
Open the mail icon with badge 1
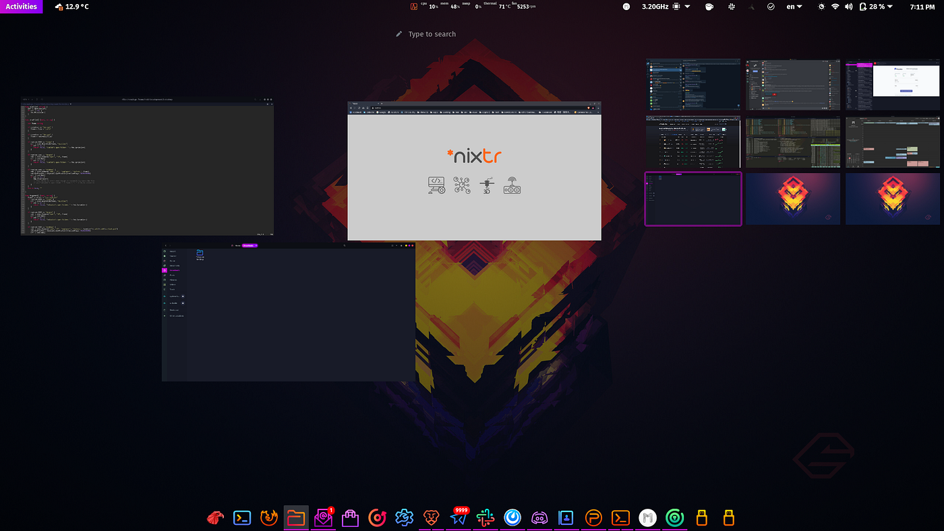pos(324,518)
